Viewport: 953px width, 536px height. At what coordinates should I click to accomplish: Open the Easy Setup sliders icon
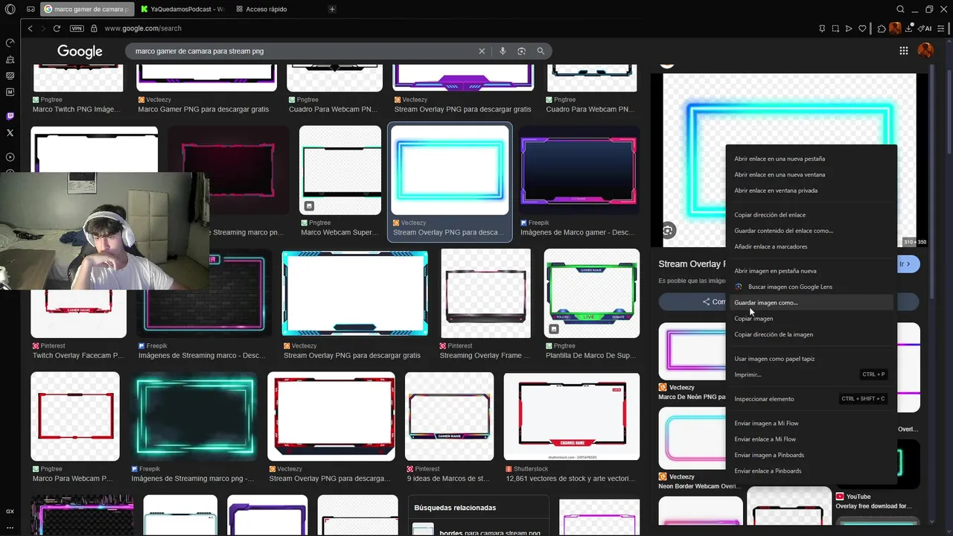(x=943, y=28)
